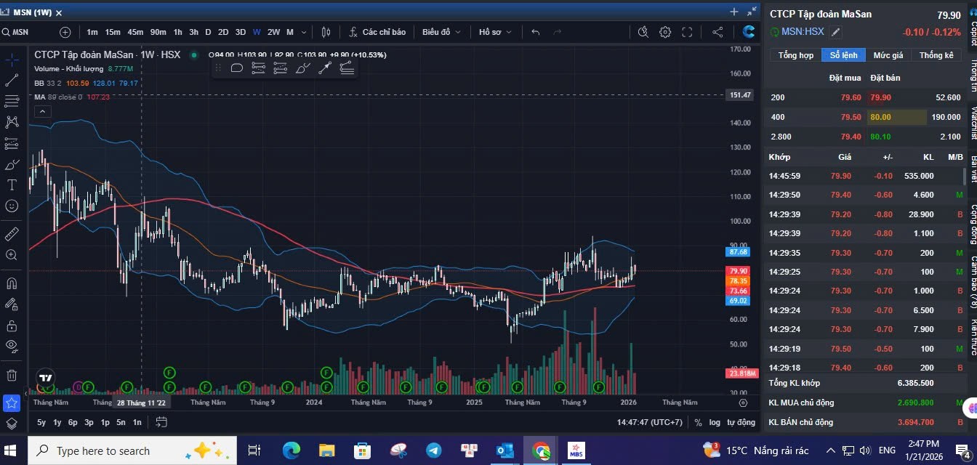Open the emoji icons tool
The height and width of the screenshot is (465, 977).
click(12, 206)
